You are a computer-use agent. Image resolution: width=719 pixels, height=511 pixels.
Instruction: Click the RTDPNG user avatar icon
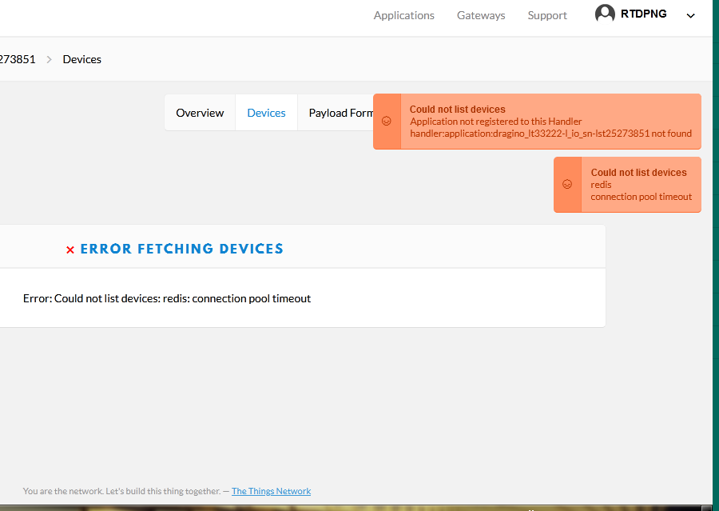(x=605, y=14)
